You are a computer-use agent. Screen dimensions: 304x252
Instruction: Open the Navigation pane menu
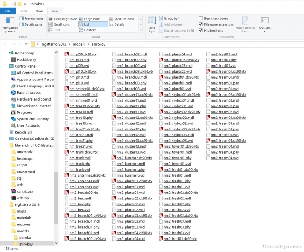click(10, 25)
